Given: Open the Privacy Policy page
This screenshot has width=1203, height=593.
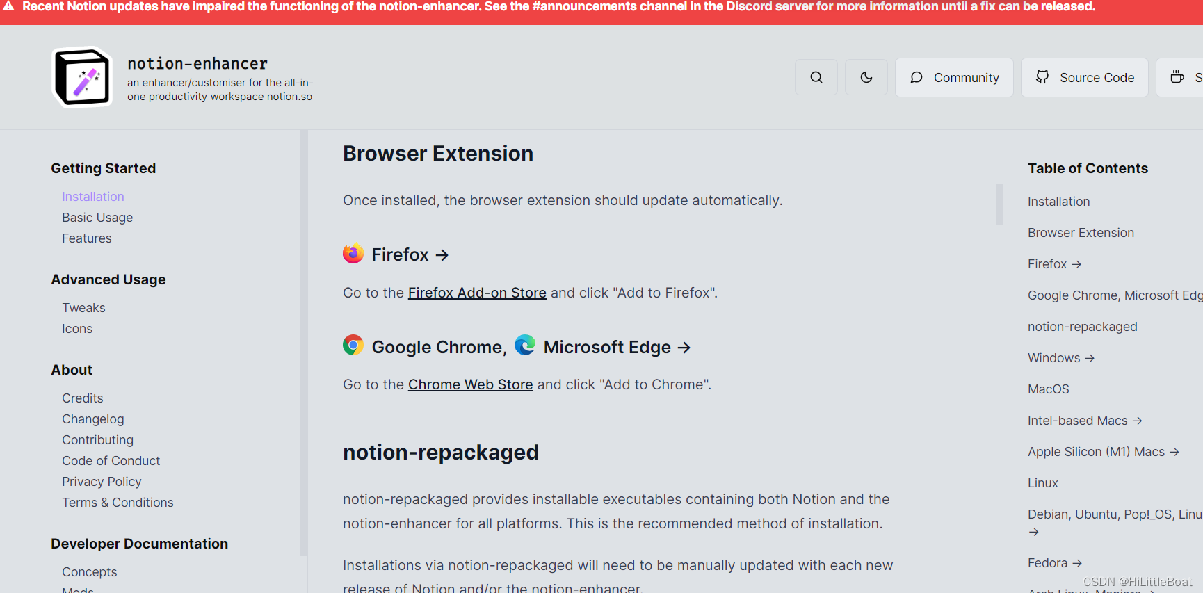Looking at the screenshot, I should [x=102, y=482].
